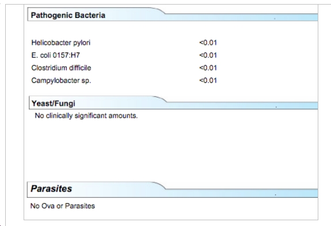Click the blue bar beside Parasites
Screen dimensions: 331x226
(242, 193)
